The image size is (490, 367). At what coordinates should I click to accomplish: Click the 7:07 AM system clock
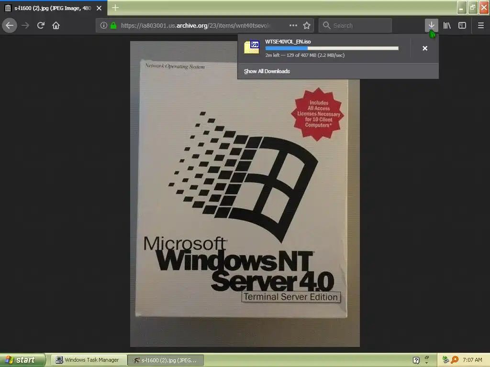[472, 360]
